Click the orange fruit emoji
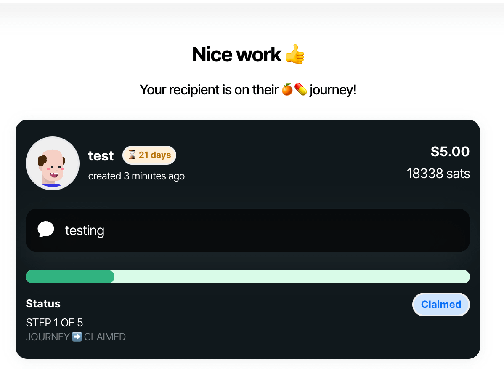This screenshot has height=369, width=504. (287, 89)
